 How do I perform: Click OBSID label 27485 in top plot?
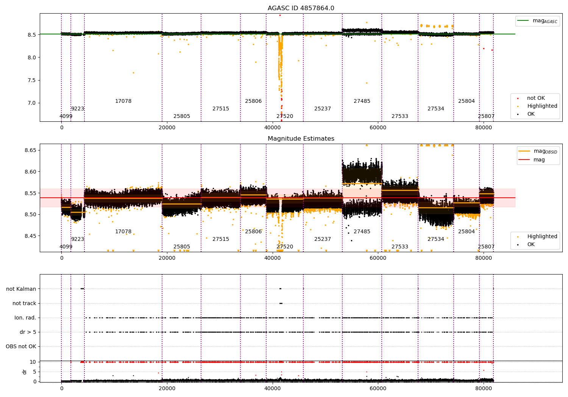click(x=362, y=101)
